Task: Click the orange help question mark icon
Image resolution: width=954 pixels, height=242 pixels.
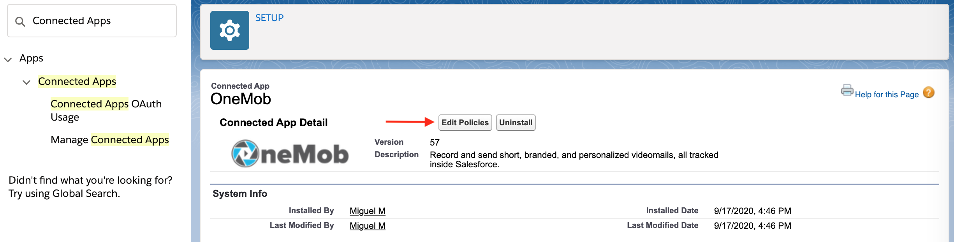Action: [x=929, y=93]
